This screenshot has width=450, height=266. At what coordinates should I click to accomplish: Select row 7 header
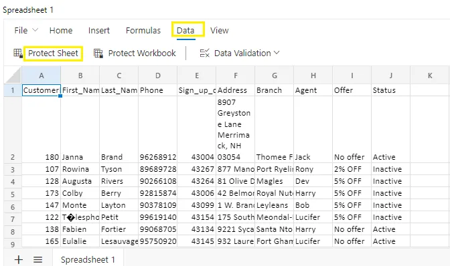13,217
